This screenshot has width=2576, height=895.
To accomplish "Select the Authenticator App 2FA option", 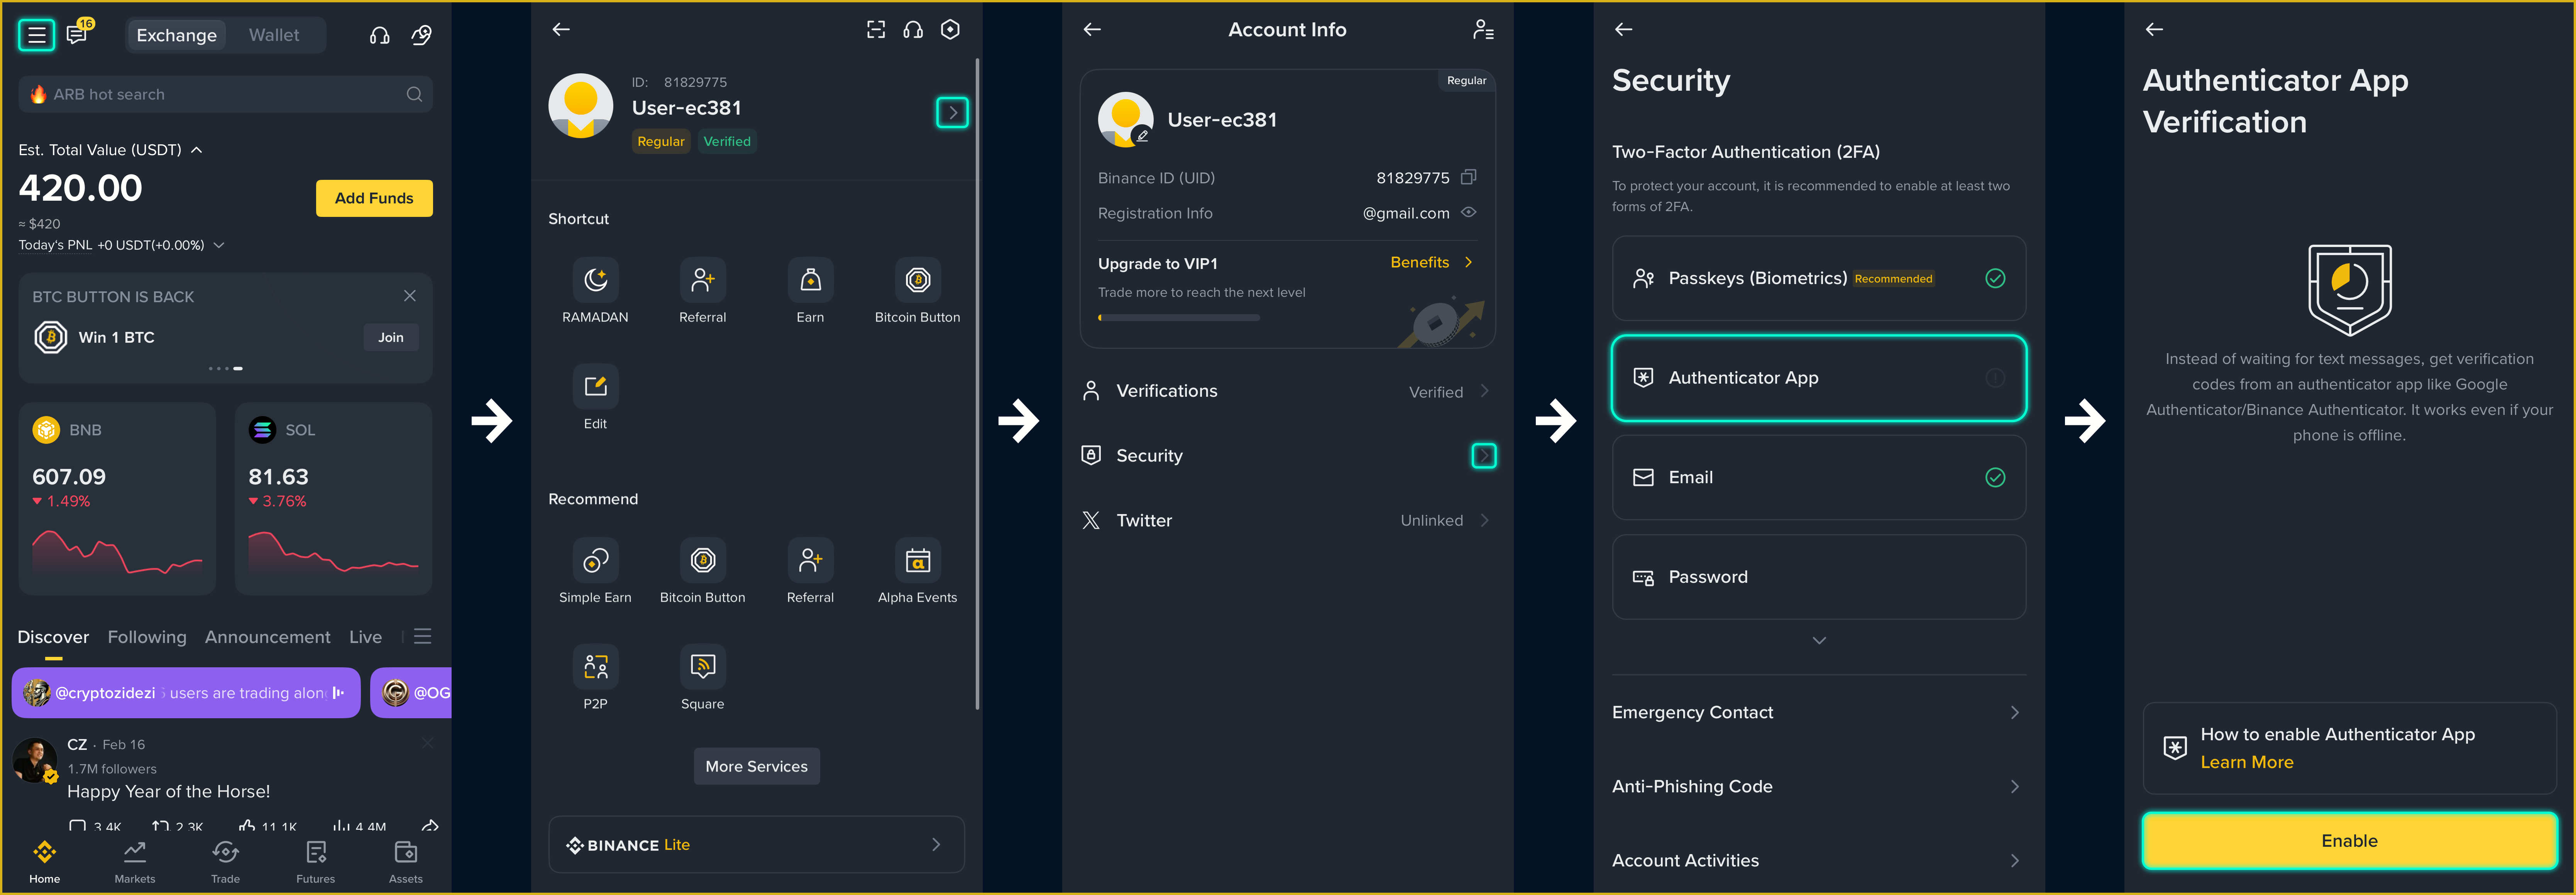I will pos(1819,378).
